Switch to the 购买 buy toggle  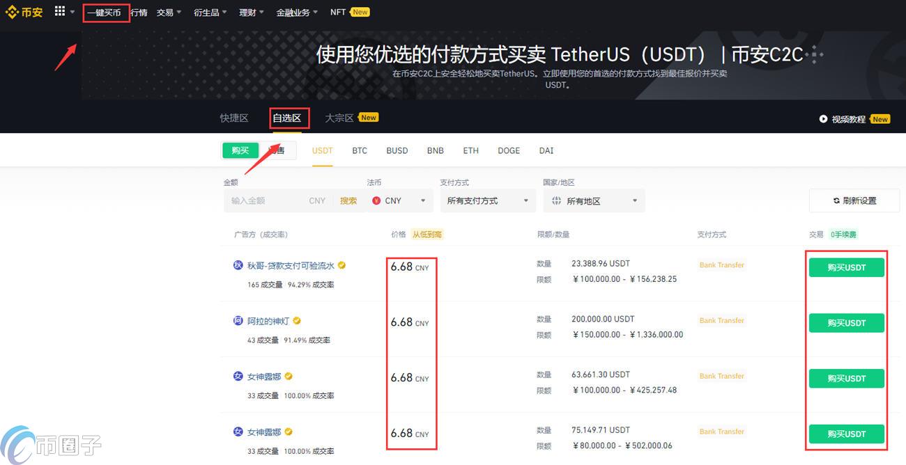(x=240, y=150)
